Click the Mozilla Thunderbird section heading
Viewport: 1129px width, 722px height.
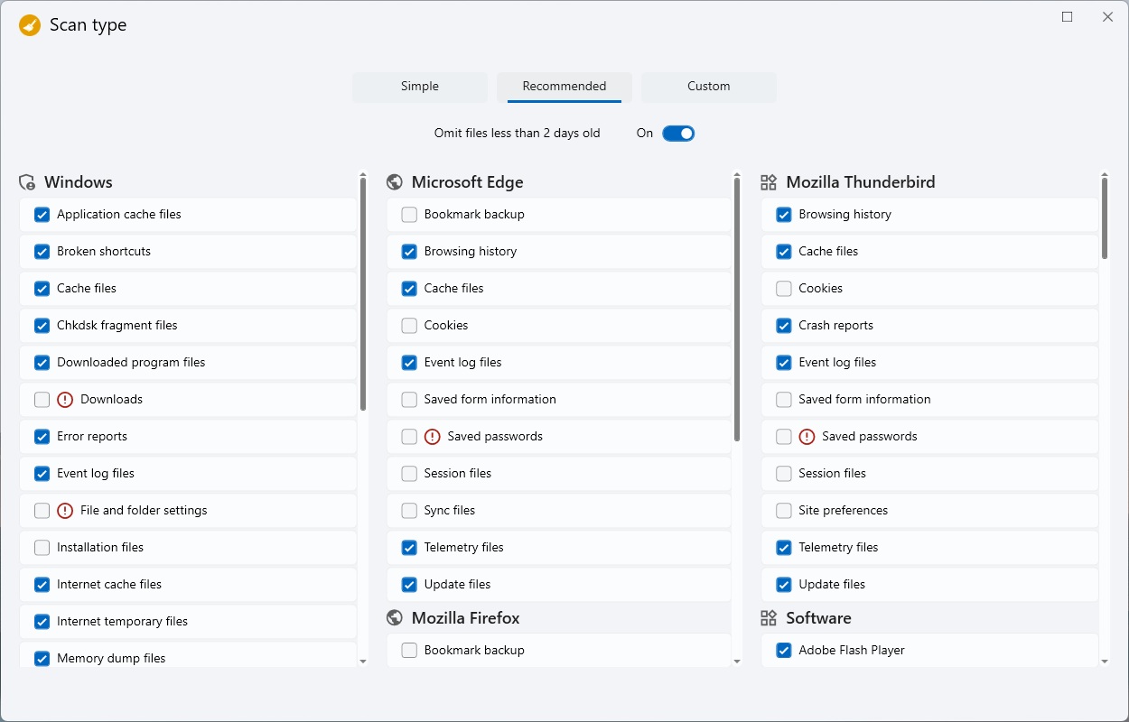[x=861, y=182]
